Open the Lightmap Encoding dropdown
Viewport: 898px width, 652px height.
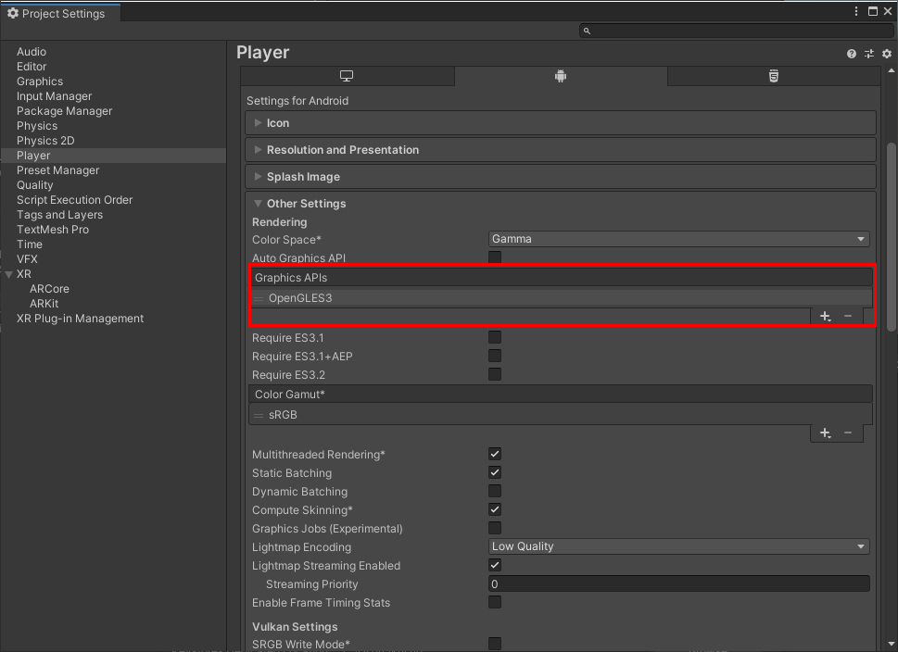click(678, 546)
